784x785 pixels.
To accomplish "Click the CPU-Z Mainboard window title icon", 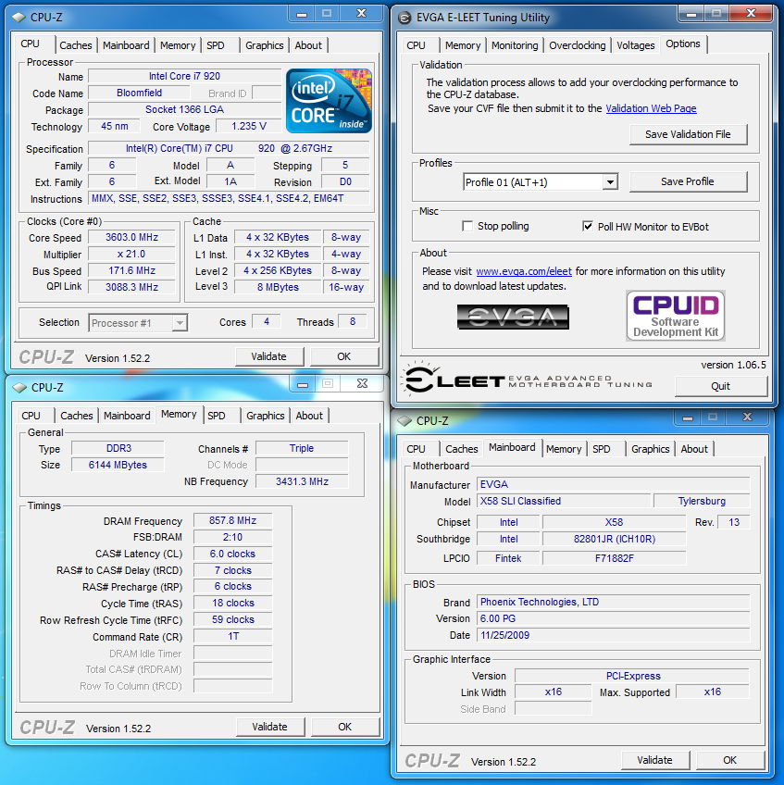I will (x=404, y=420).
